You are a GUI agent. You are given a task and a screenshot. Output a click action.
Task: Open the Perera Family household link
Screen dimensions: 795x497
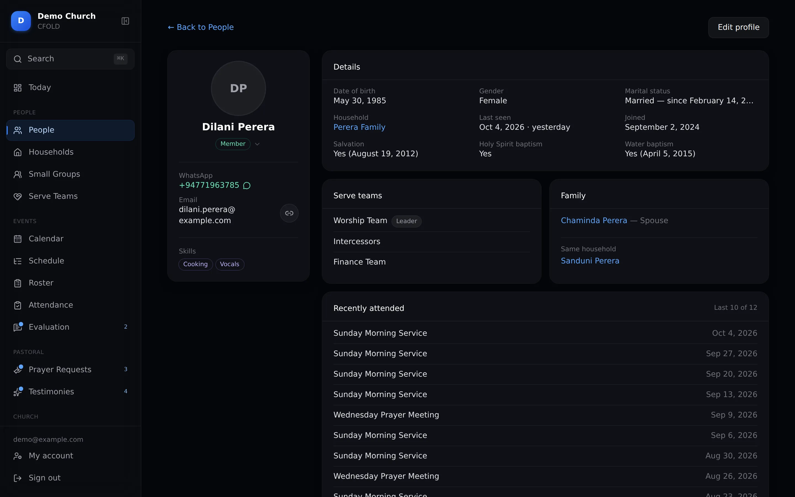(359, 127)
